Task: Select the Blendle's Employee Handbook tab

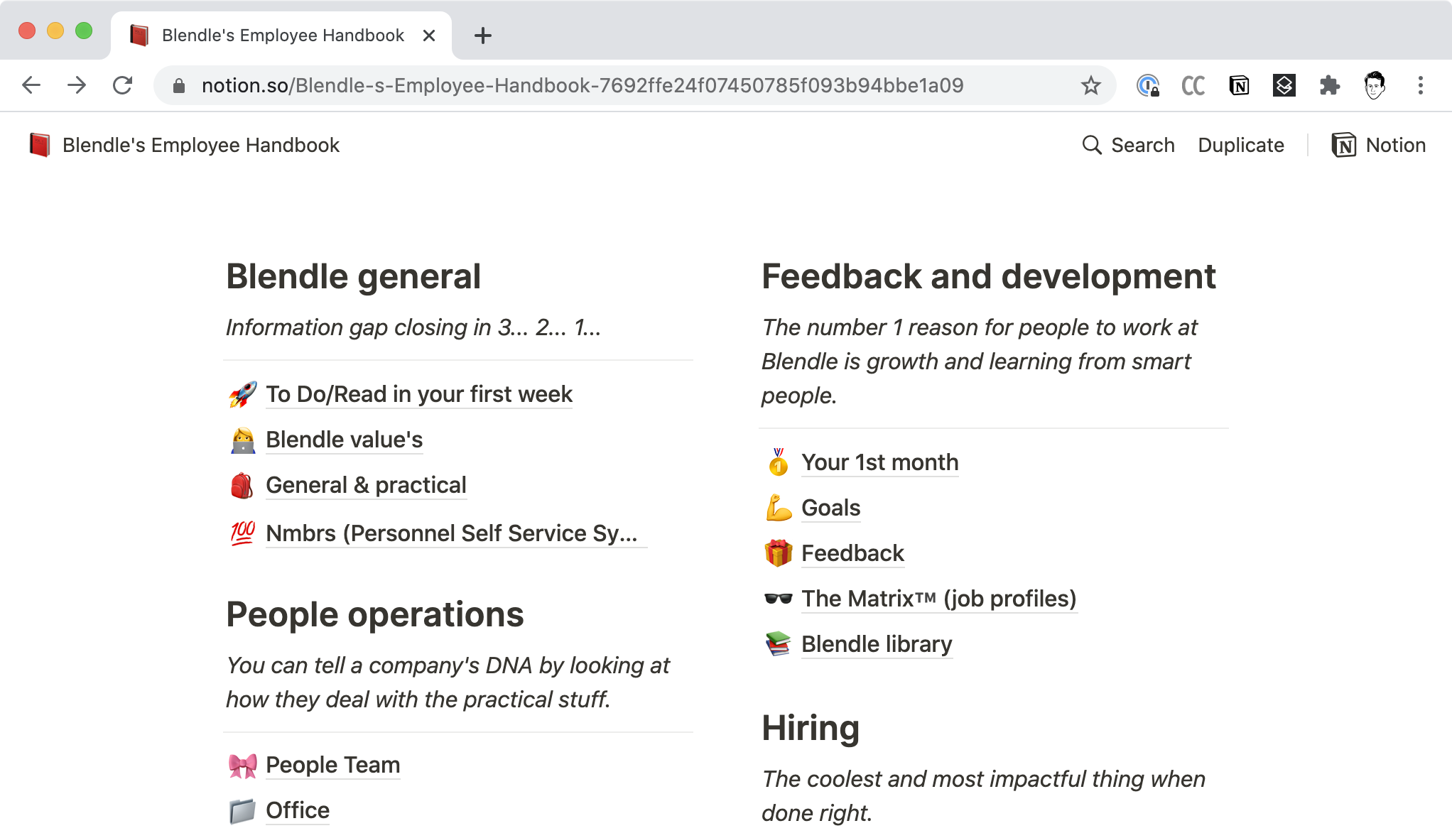Action: (x=283, y=36)
